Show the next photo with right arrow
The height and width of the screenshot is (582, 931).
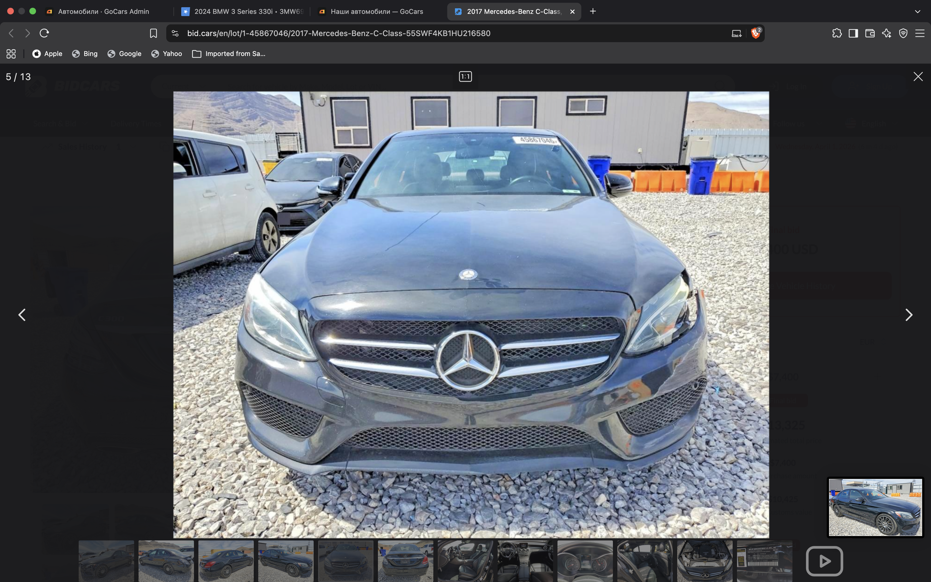click(909, 315)
